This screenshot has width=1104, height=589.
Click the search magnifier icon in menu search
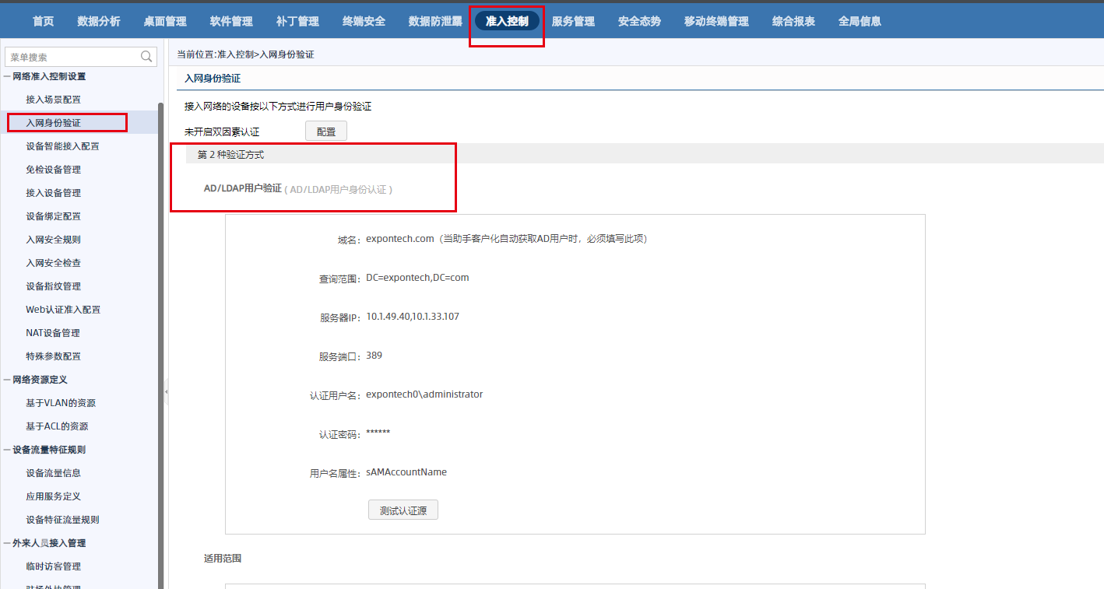[146, 56]
